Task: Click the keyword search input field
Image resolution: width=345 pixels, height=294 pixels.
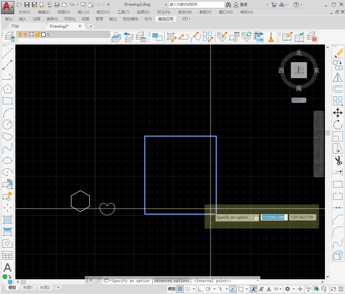Action: (x=196, y=5)
